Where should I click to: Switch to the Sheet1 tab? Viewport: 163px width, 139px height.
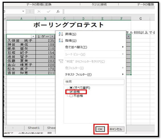[x=34, y=128]
